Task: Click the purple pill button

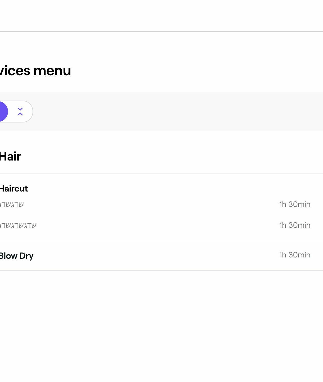Action: [3, 112]
